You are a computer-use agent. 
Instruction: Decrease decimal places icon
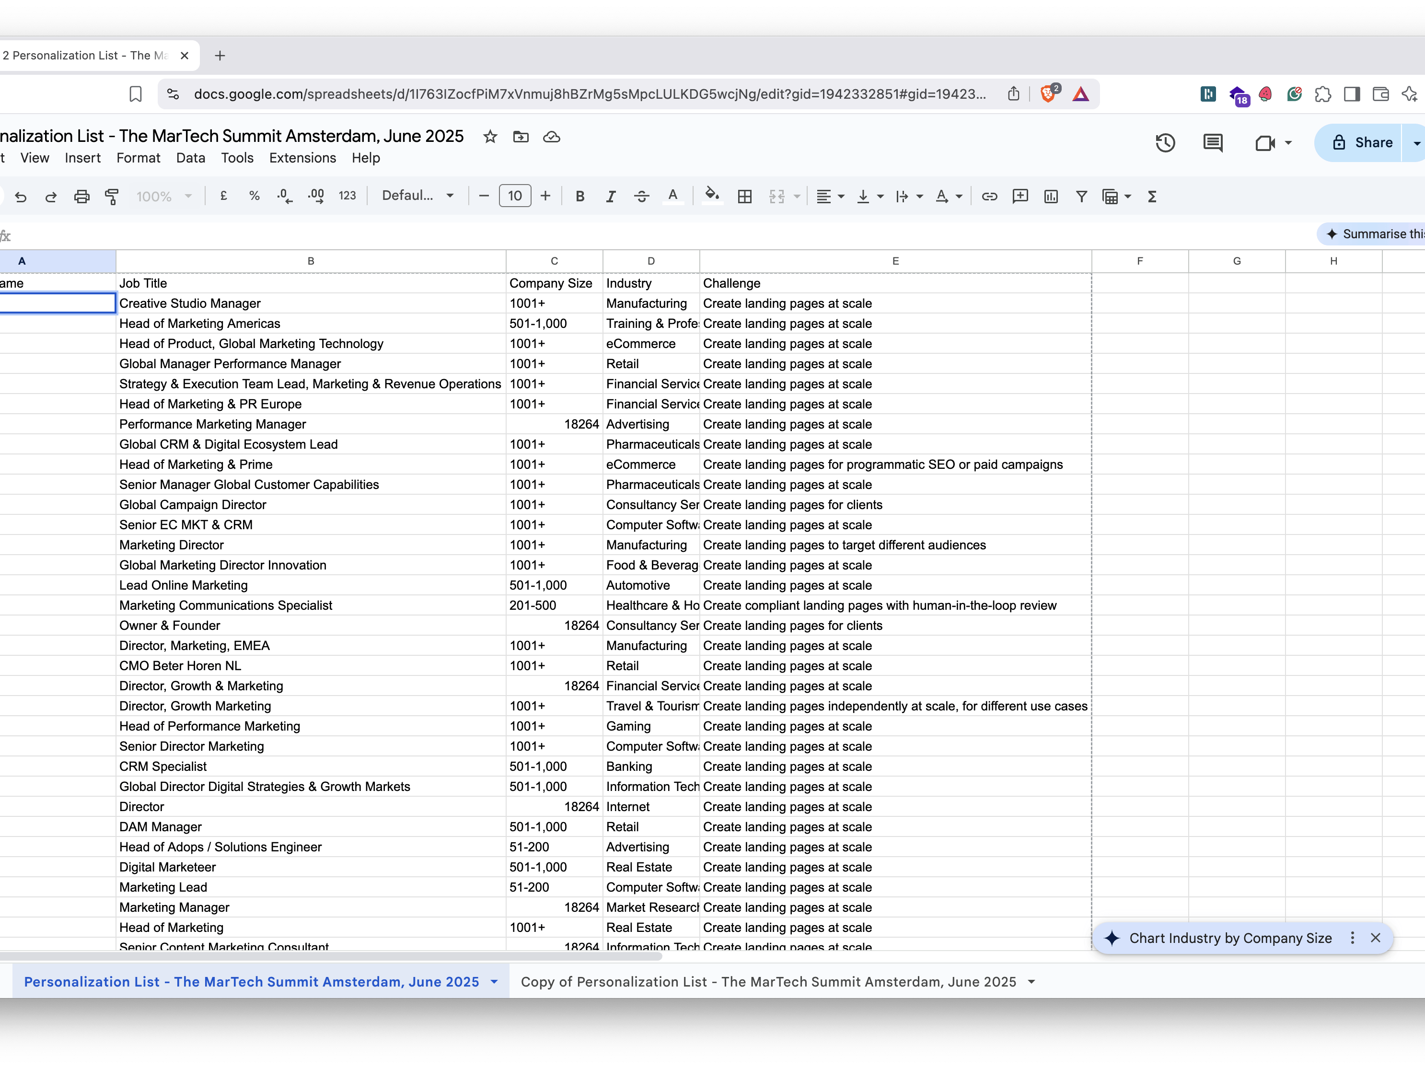click(285, 196)
